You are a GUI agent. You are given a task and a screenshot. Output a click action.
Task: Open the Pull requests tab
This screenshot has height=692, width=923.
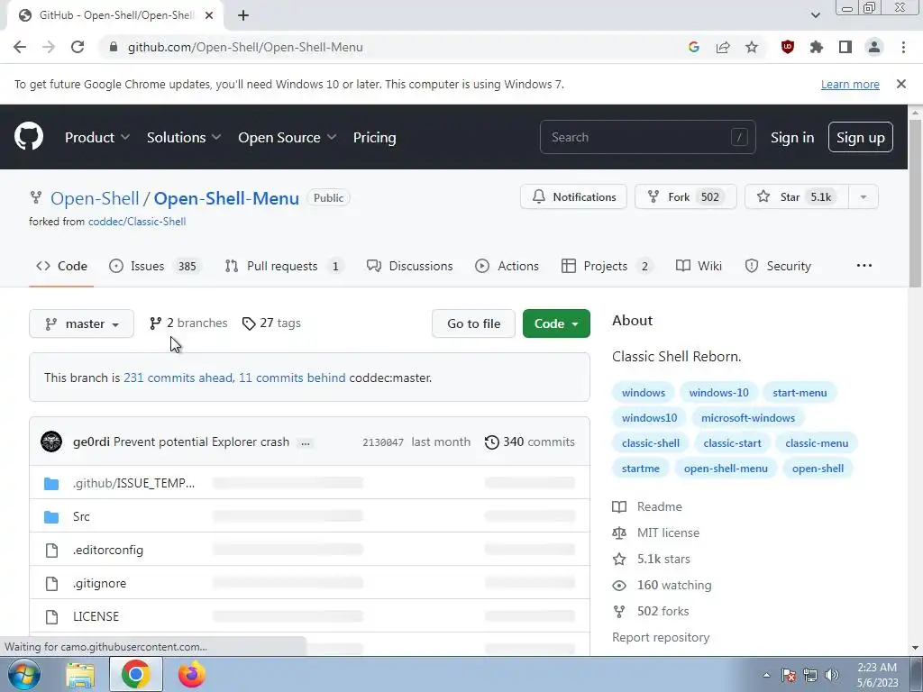(x=284, y=266)
